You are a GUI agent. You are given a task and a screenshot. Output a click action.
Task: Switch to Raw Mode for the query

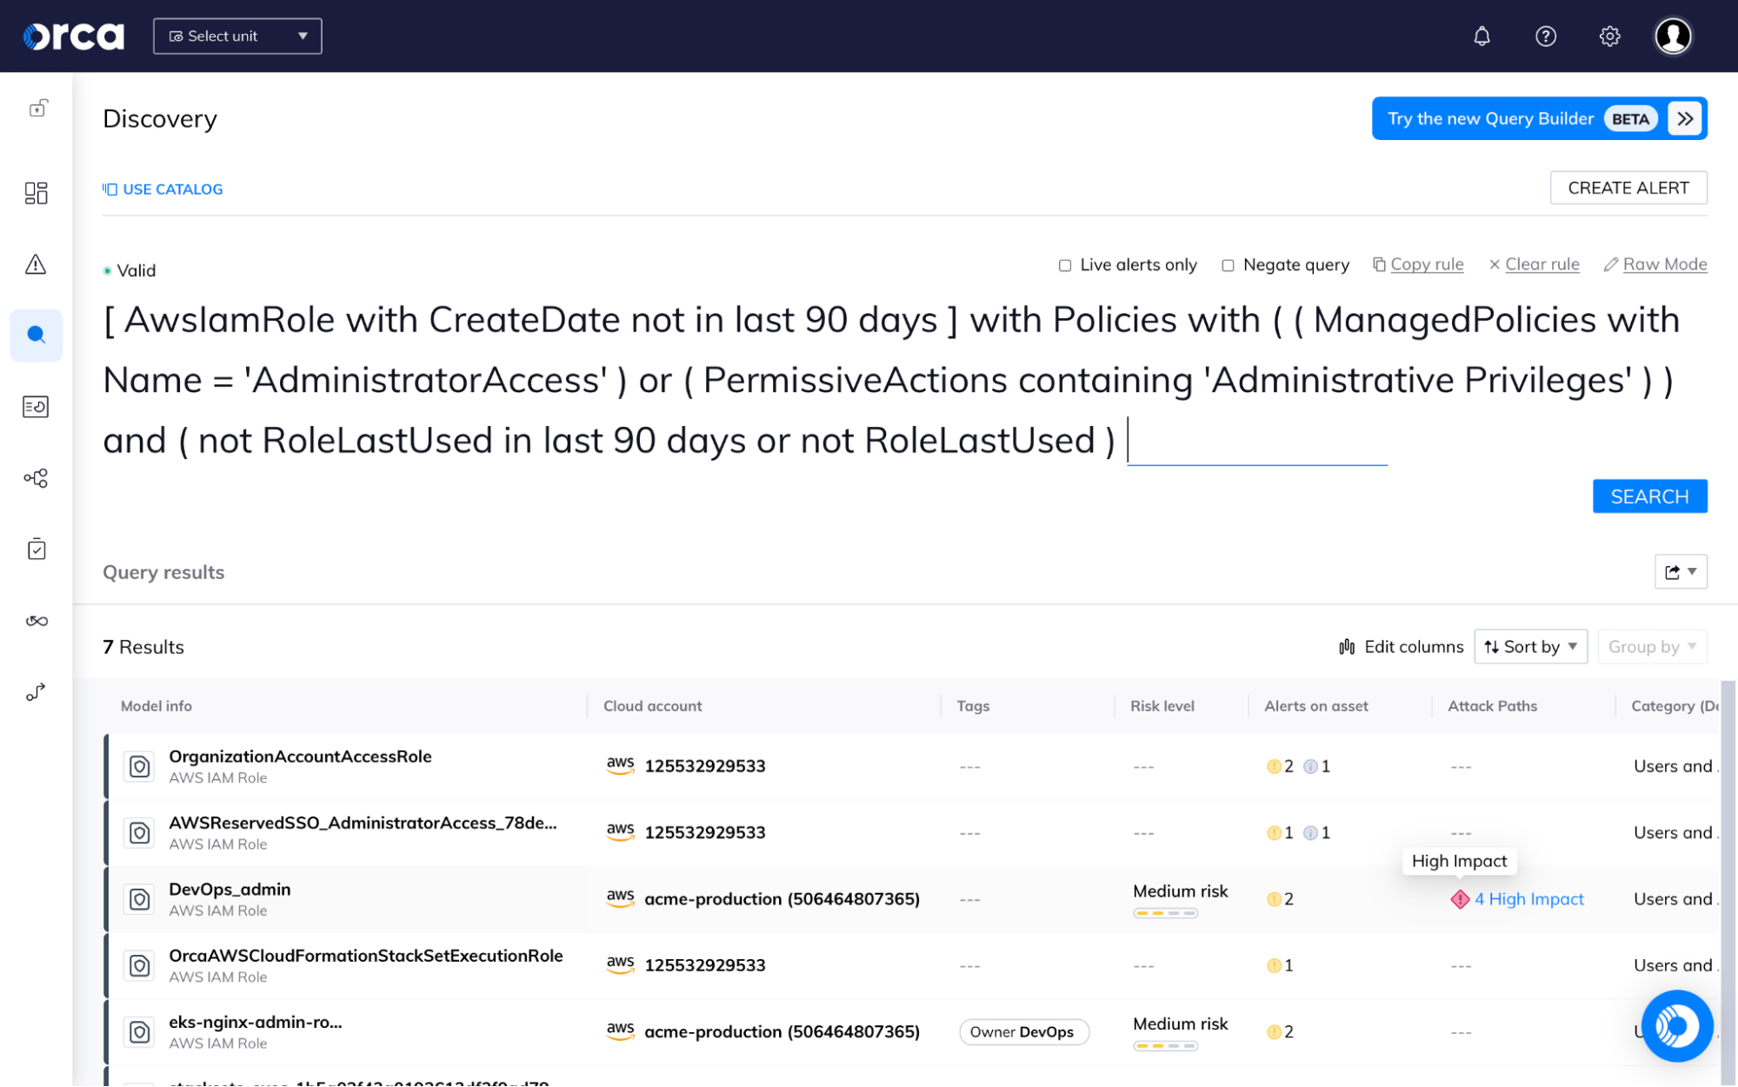point(1665,264)
